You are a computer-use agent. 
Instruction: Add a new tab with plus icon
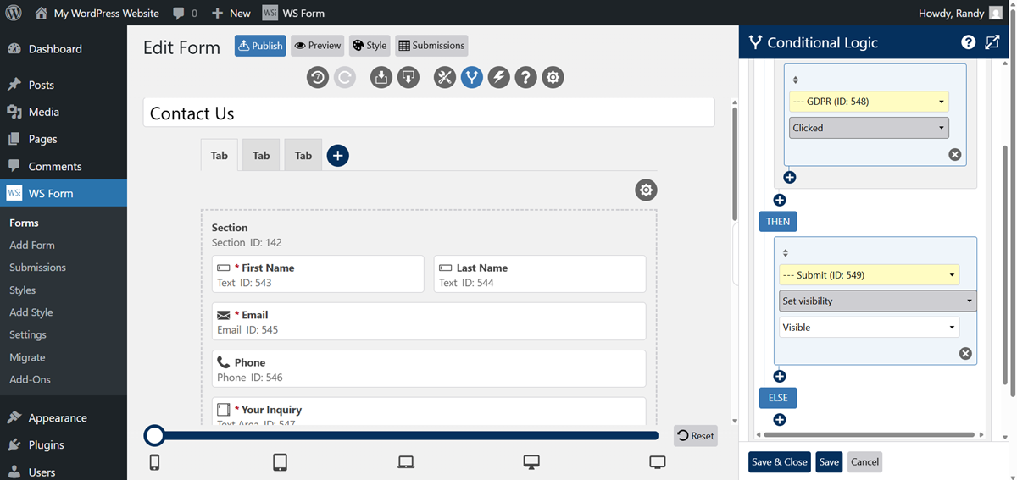click(x=337, y=156)
